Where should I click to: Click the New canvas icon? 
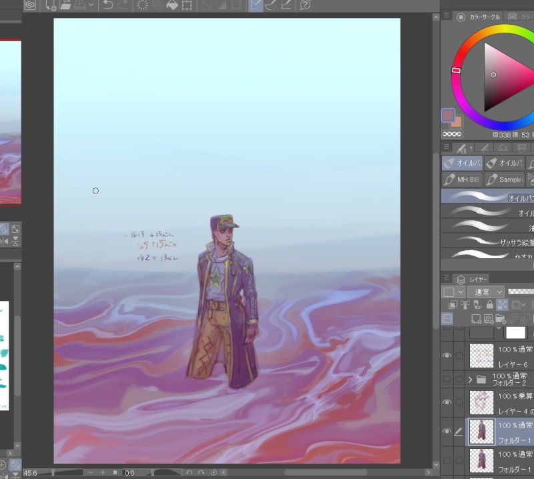[x=51, y=5]
